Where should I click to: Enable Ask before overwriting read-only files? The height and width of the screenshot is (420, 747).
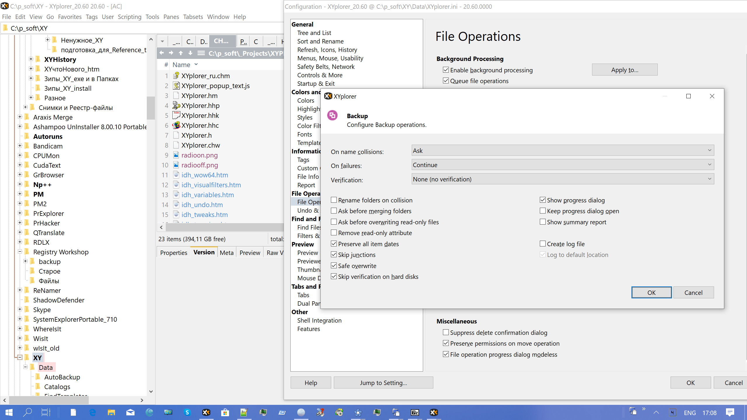[334, 222]
